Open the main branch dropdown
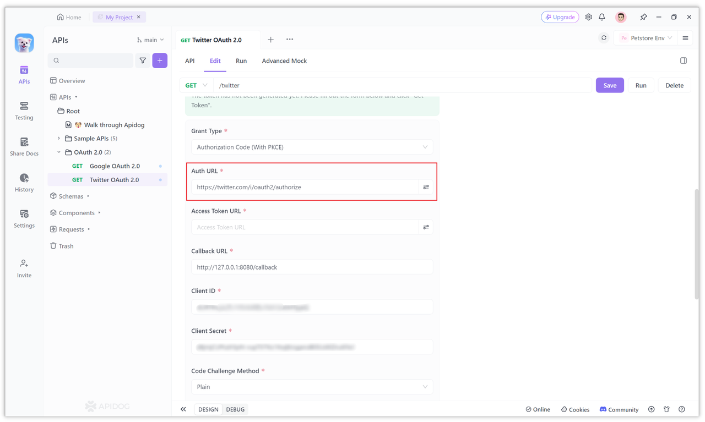This screenshot has width=705, height=422. point(150,40)
